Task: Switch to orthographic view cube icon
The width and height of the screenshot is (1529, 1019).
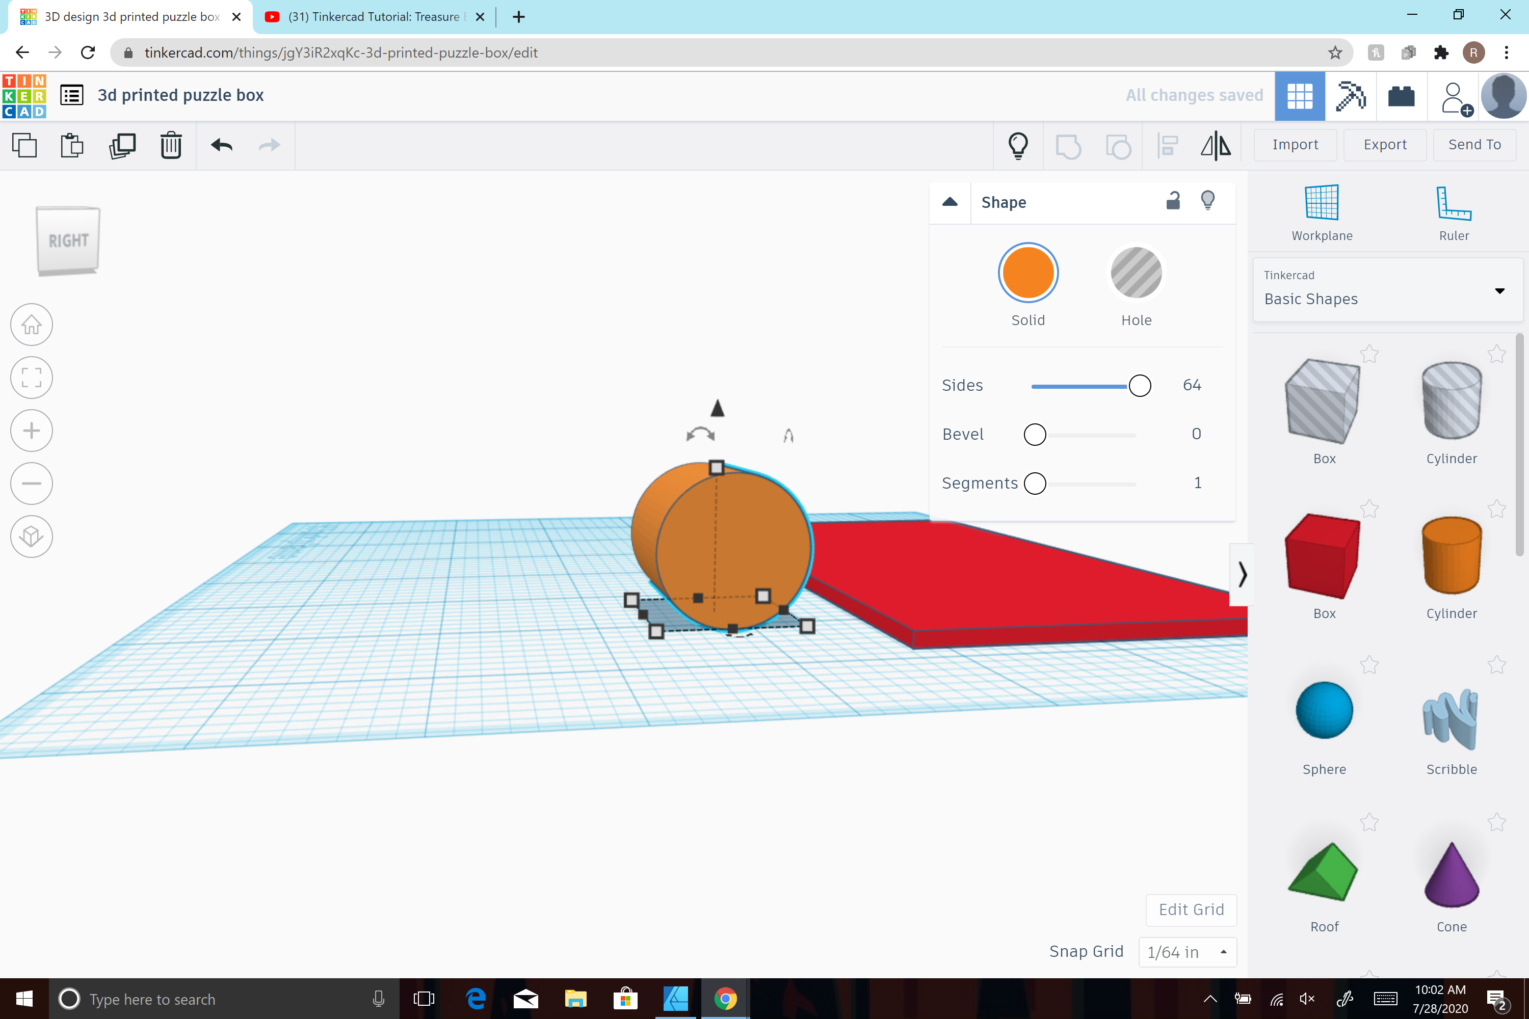Action: [x=31, y=536]
